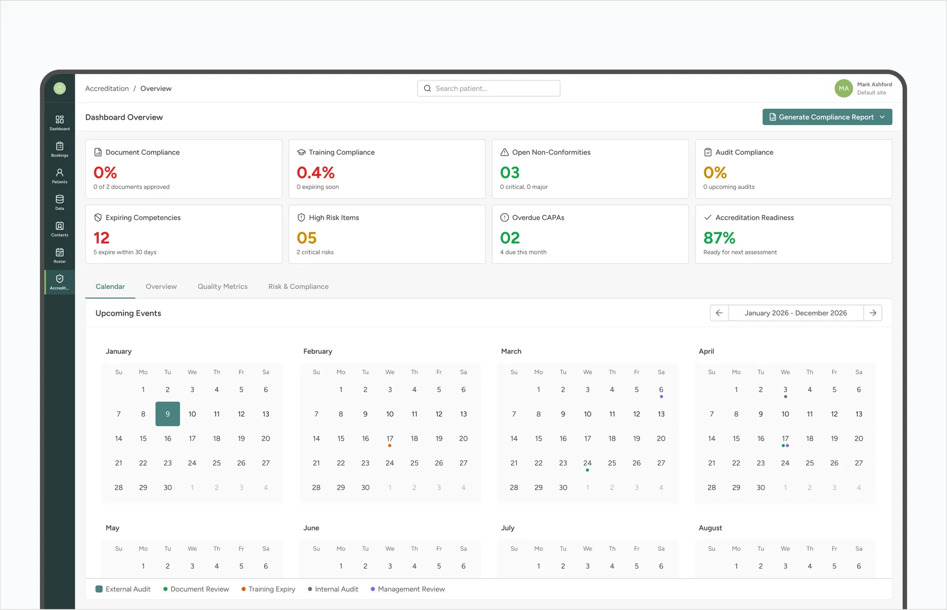Click '4 due this month' text
Image resolution: width=947 pixels, height=610 pixels.
[523, 252]
